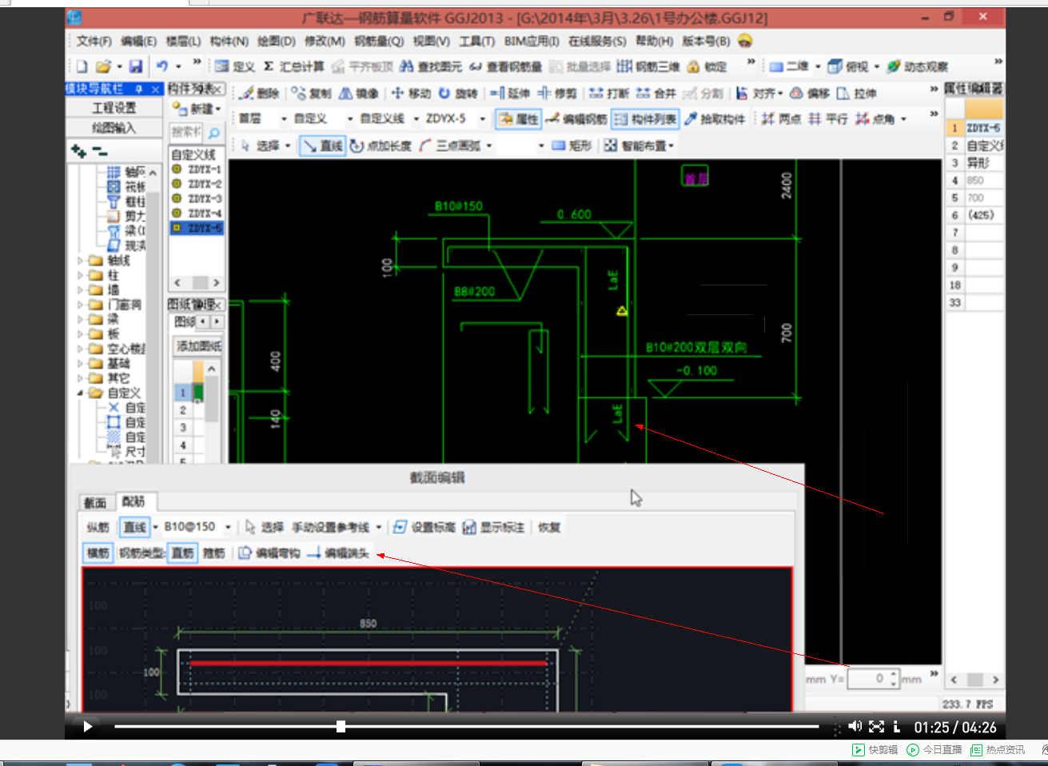Screen dimensions: 1048x766
Task: Run 汇总计算 (summary calculation)
Action: pyautogui.click(x=293, y=66)
